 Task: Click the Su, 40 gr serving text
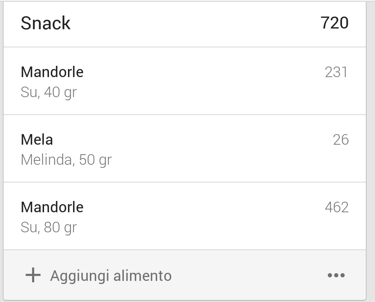pos(49,93)
